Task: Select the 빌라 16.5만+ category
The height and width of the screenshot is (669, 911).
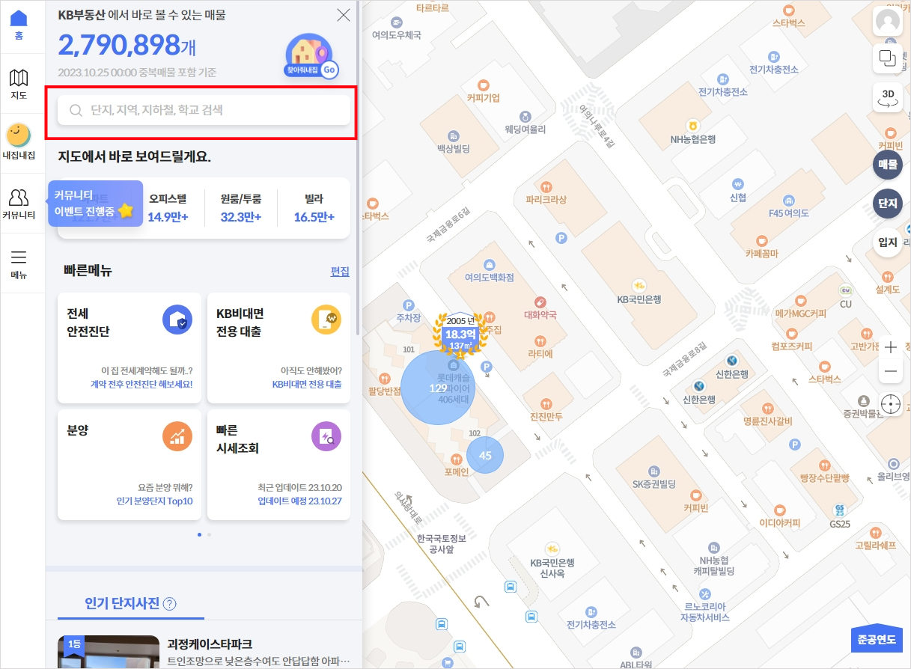Action: 314,208
